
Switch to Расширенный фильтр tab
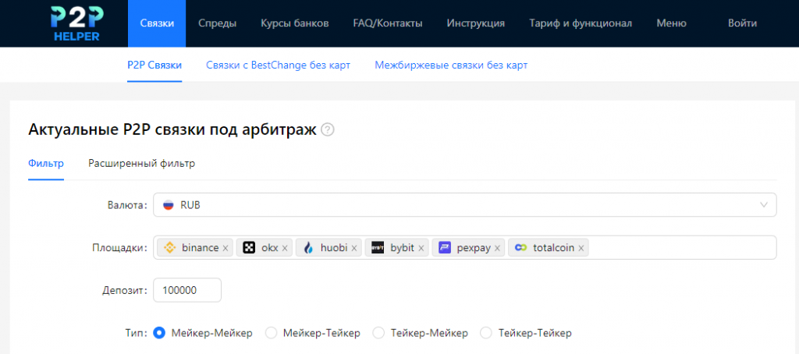(141, 164)
